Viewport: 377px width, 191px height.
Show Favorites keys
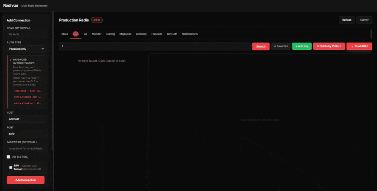click(x=281, y=46)
